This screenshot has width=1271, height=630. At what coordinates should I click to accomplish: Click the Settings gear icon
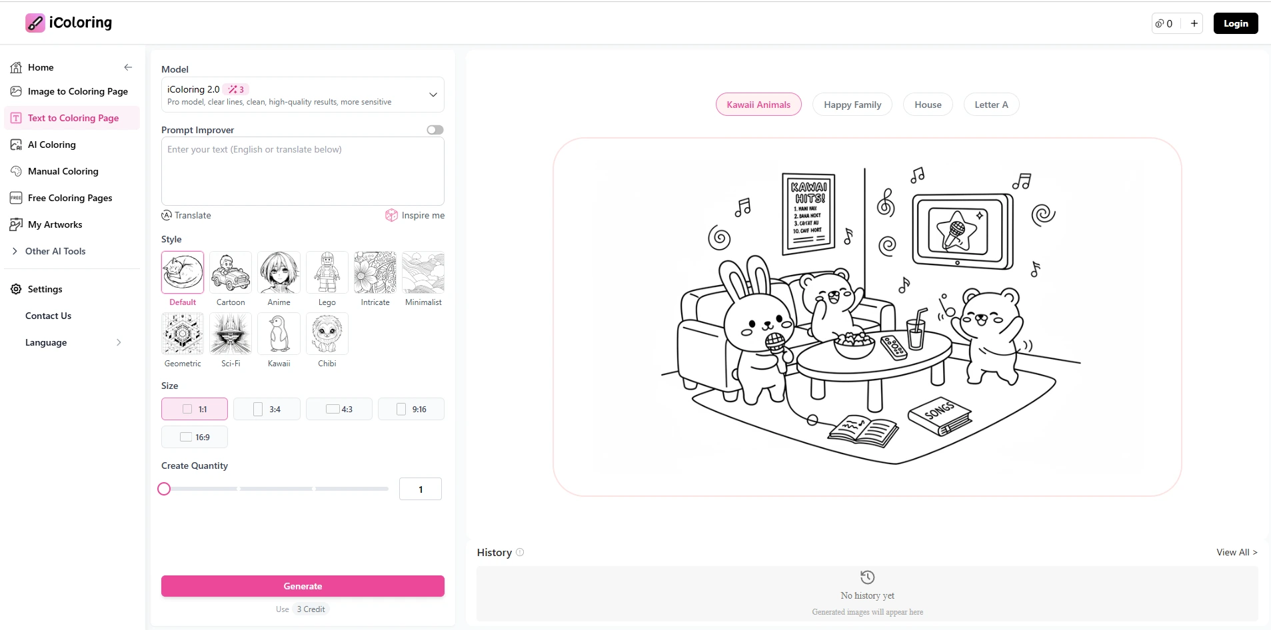pyautogui.click(x=15, y=289)
